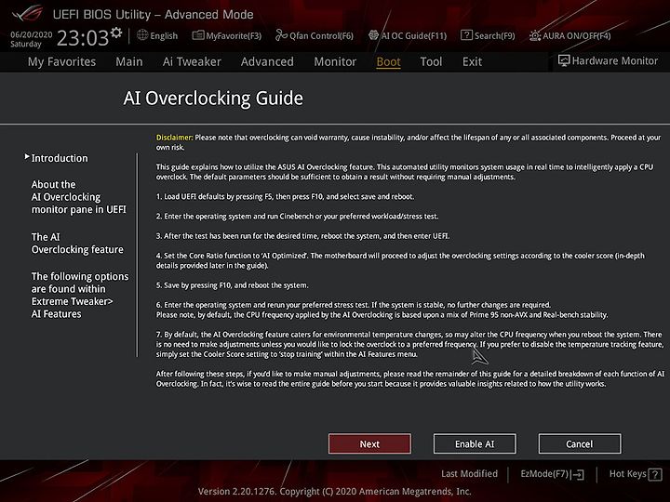670x502 pixels.
Task: Click Last Modified in footer
Action: click(469, 474)
